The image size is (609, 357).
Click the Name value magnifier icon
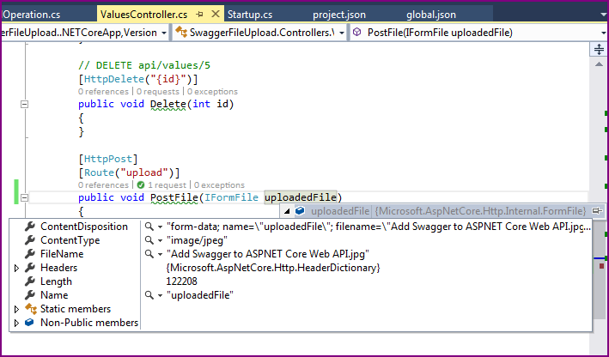tap(149, 295)
